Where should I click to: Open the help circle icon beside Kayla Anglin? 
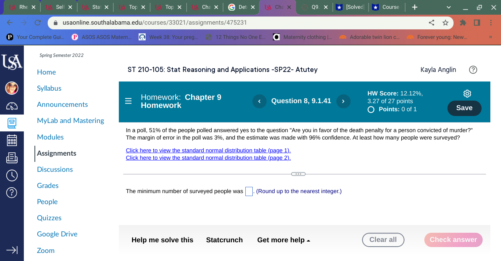pyautogui.click(x=473, y=70)
